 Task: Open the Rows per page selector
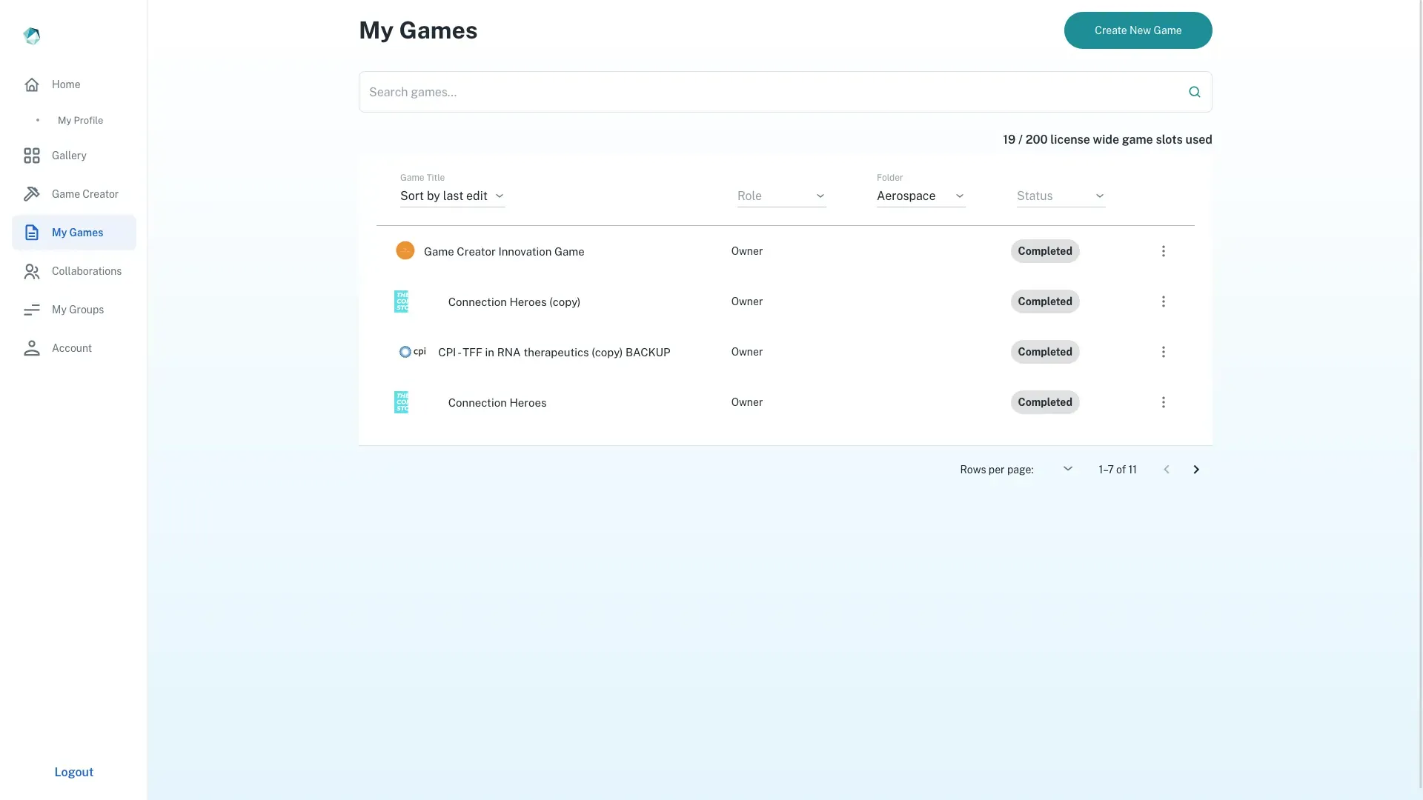click(1067, 469)
